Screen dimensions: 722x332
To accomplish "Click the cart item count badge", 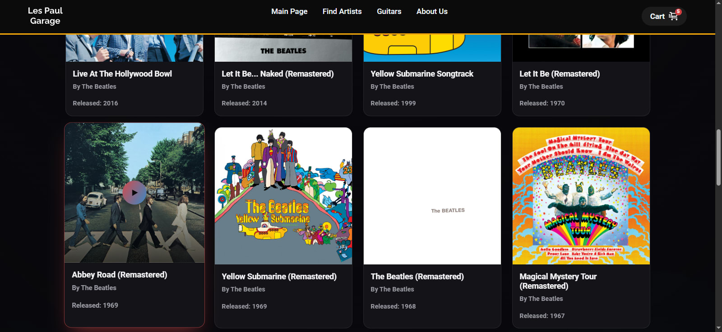I will (x=678, y=12).
